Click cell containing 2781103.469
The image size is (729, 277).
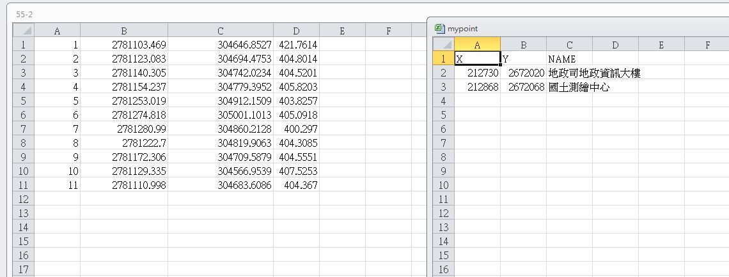tap(124, 45)
